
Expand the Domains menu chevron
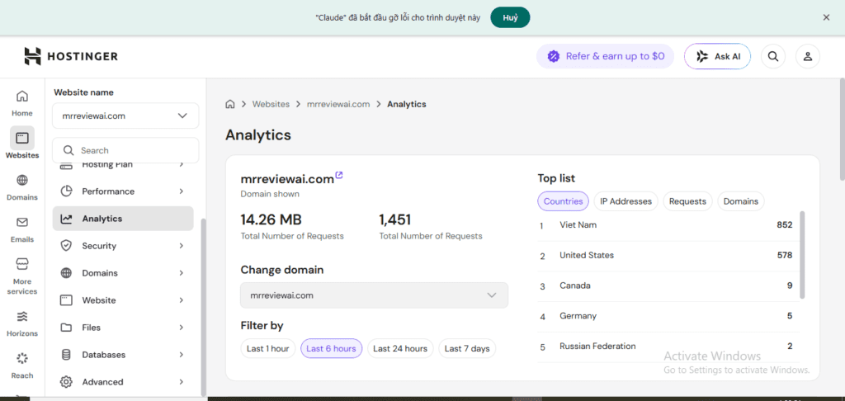(182, 273)
